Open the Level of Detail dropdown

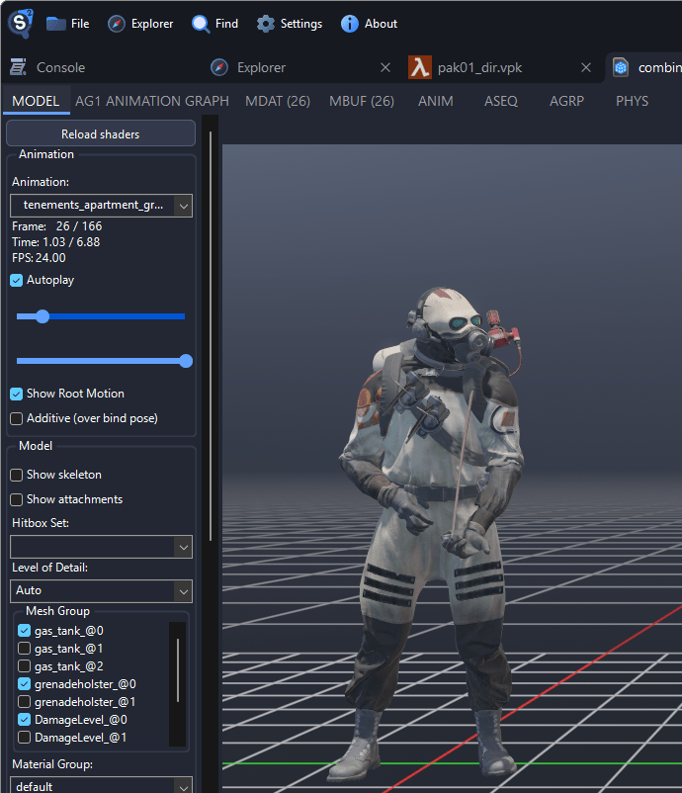coord(101,590)
